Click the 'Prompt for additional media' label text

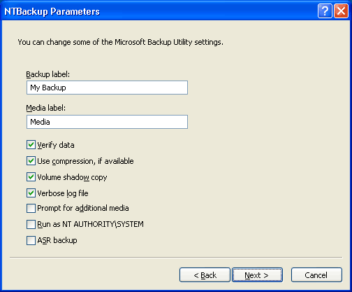click(83, 208)
